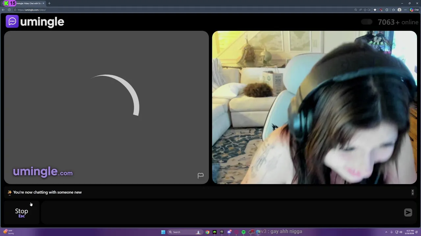Click the Stop button to end chat
421x236 pixels.
click(x=22, y=212)
